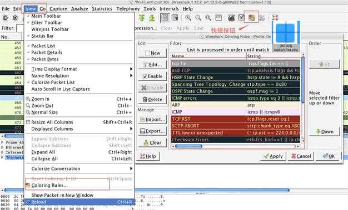348x210 pixels.
Task: Click the Apply button in Coloring Rules
Action: tap(273, 156)
